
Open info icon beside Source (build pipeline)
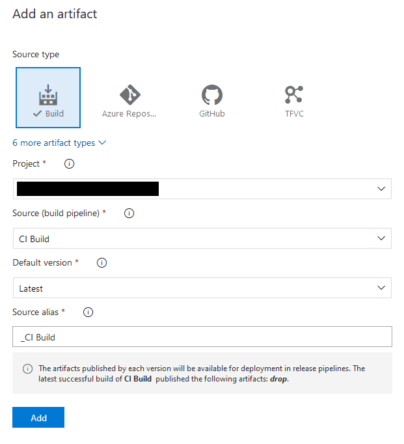tap(129, 214)
